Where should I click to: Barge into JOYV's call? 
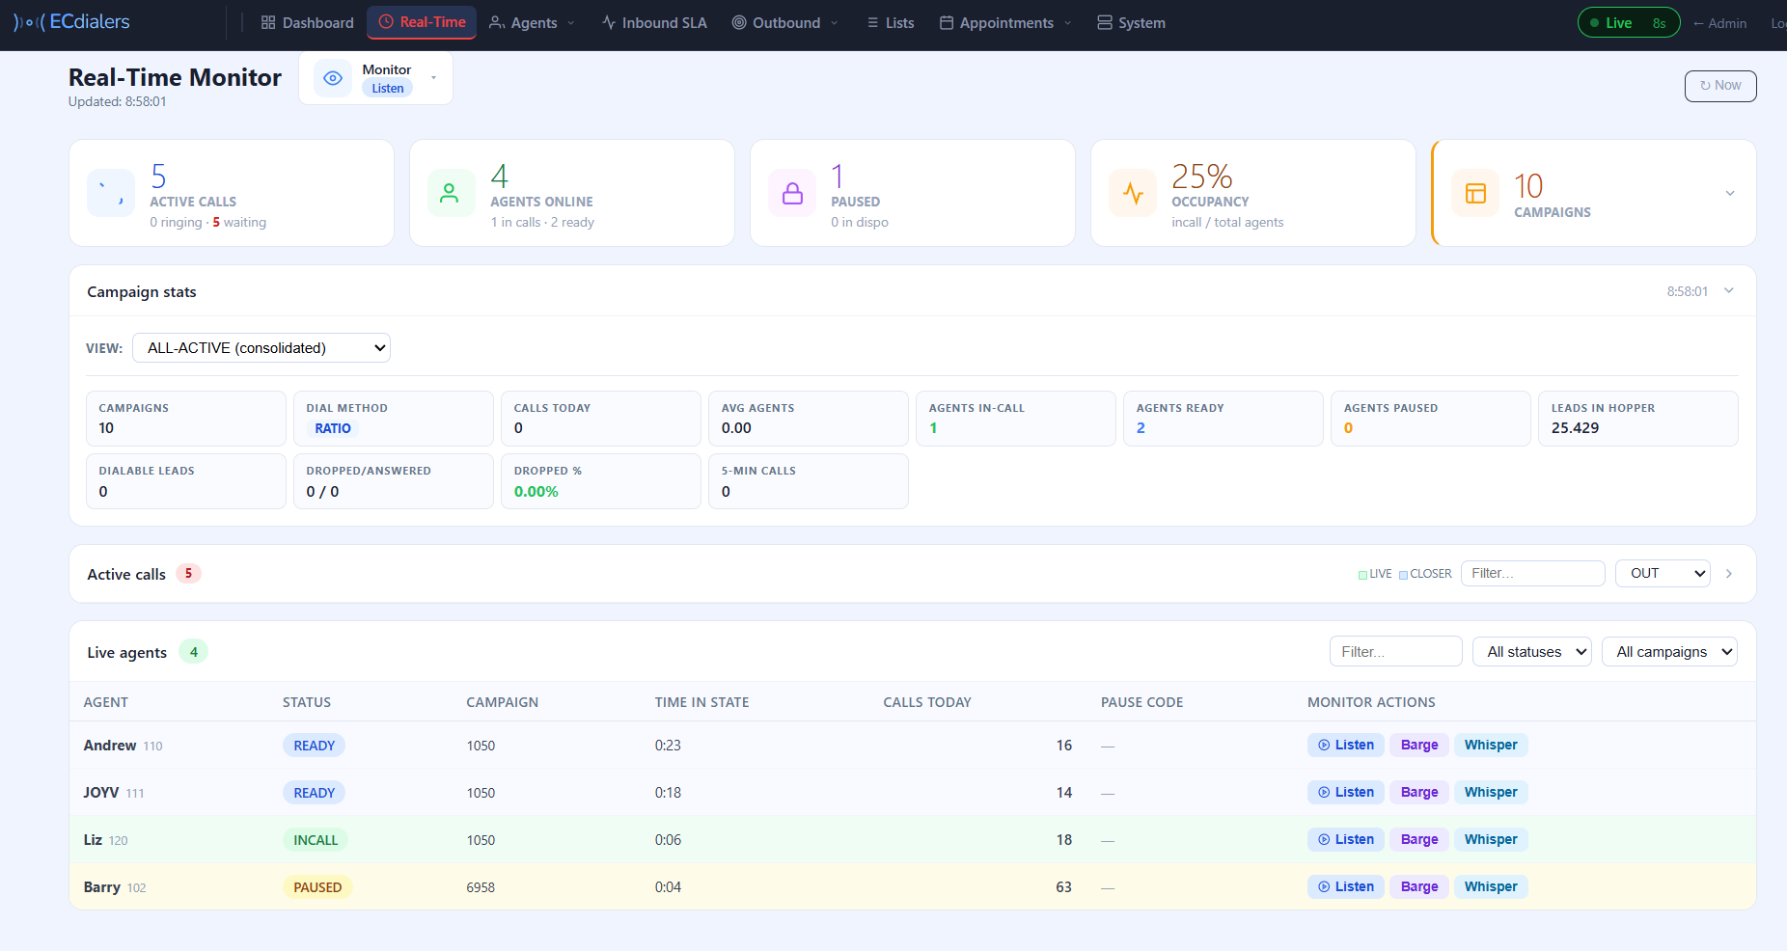click(x=1419, y=792)
